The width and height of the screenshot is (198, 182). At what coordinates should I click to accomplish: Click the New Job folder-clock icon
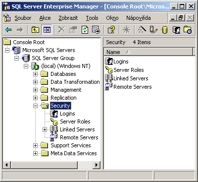pyautogui.click(x=188, y=30)
